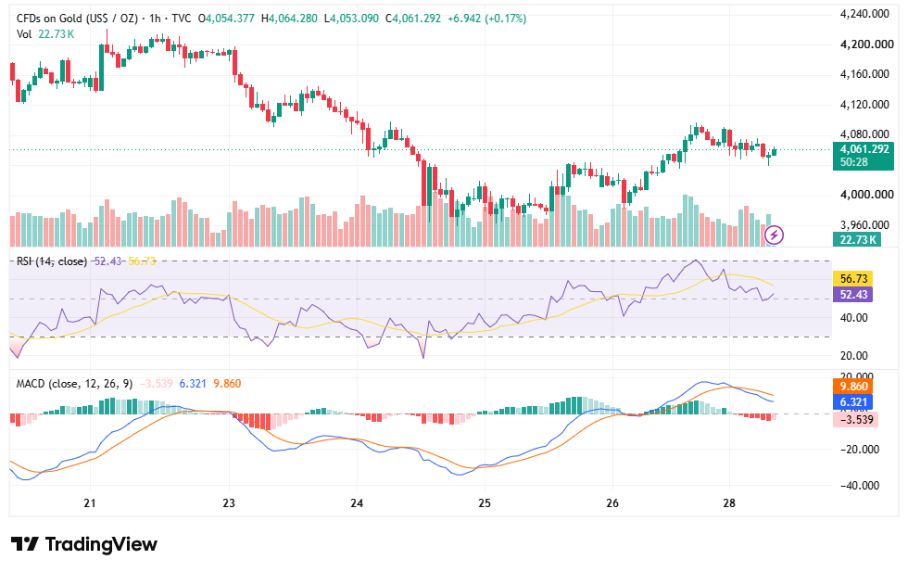This screenshot has width=908, height=572.
Task: Click date label 26 on time axis
Action: pyautogui.click(x=612, y=503)
